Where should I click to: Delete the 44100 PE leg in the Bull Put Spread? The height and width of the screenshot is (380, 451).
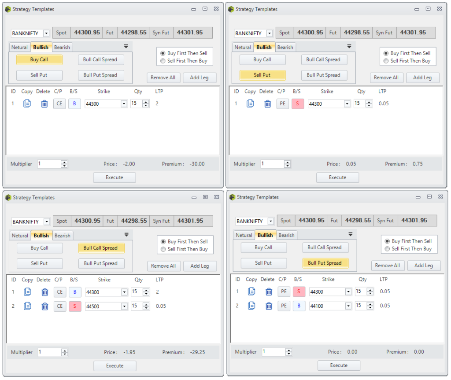[269, 306]
